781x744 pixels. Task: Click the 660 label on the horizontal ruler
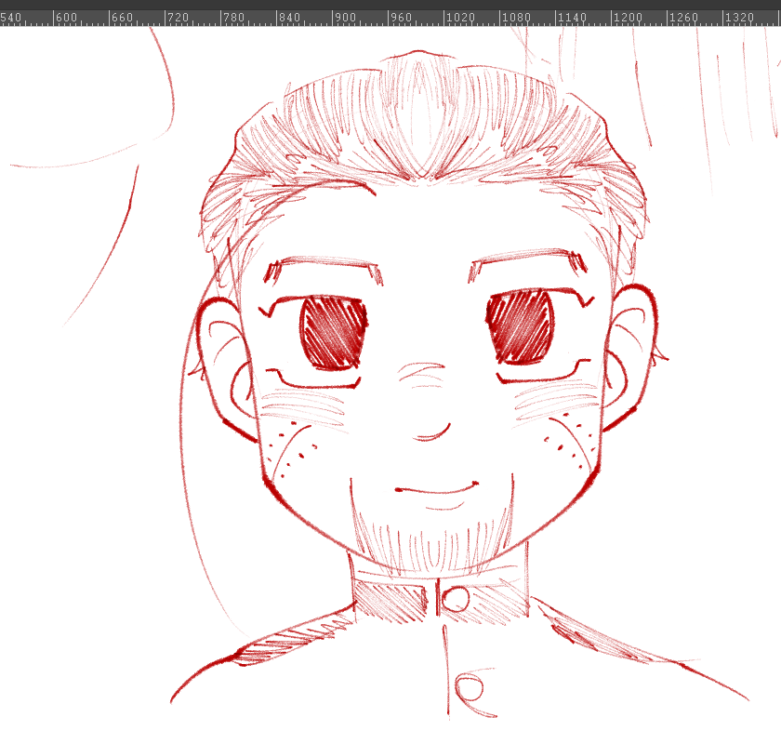[x=123, y=18]
